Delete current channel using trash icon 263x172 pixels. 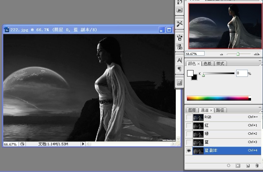point(257,166)
